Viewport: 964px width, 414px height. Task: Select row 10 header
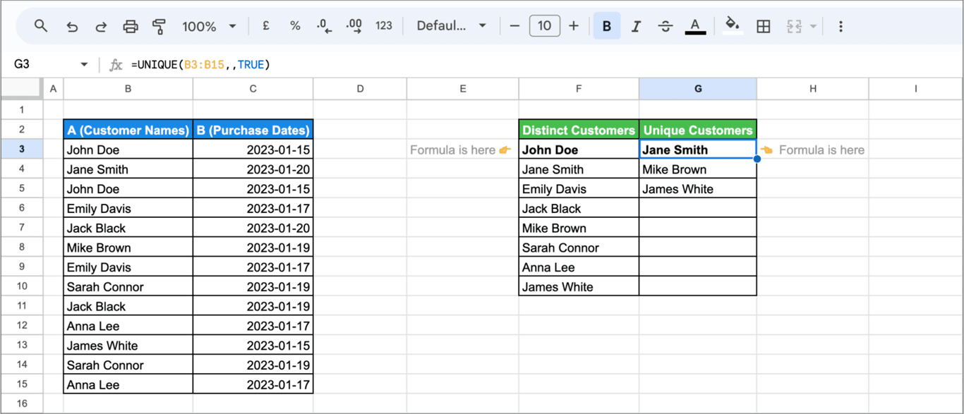(x=21, y=286)
